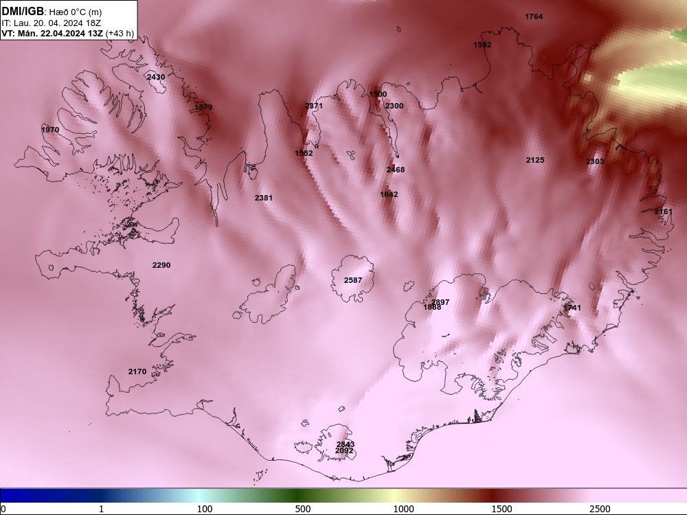Screen dimensions: 687x515
Task: Click the DMI/IGB title label
Action: click(23, 12)
